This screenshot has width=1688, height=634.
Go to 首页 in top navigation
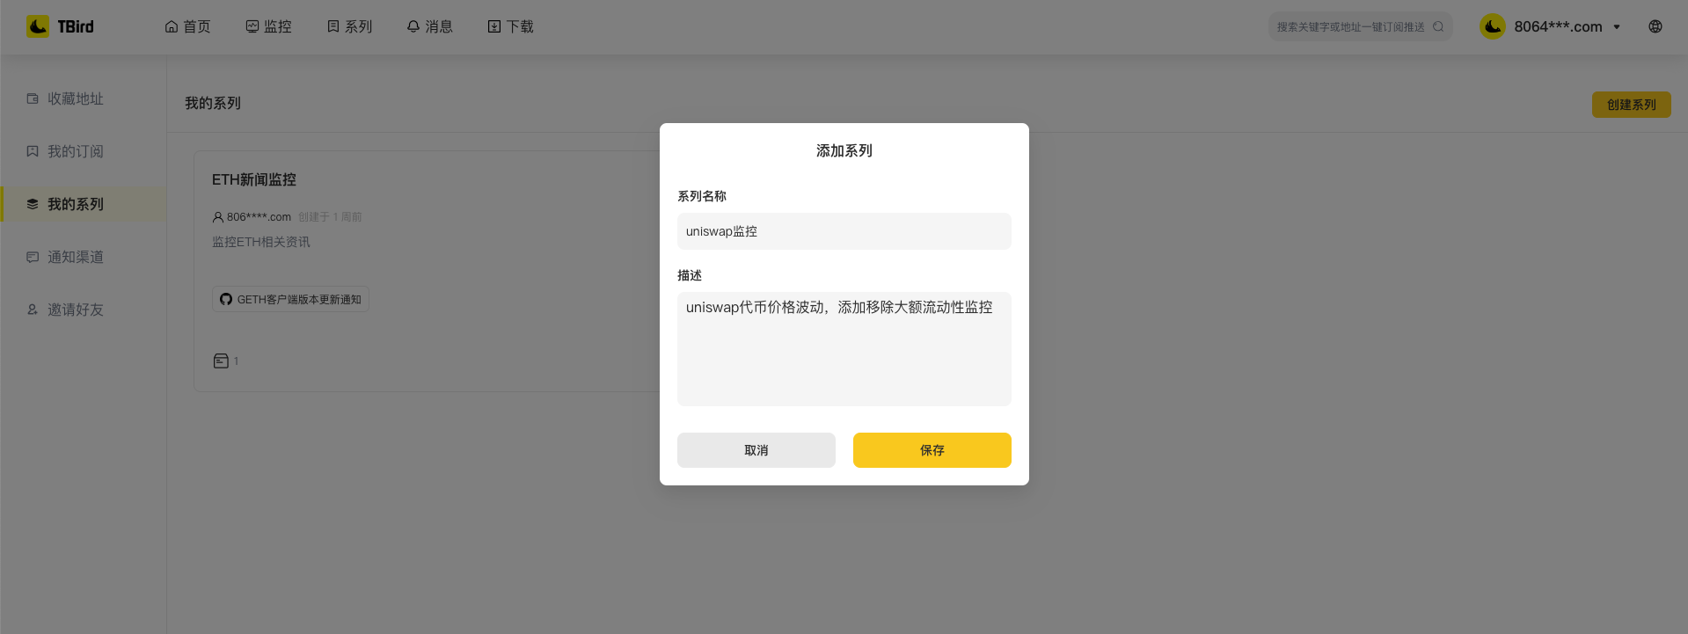(x=188, y=26)
